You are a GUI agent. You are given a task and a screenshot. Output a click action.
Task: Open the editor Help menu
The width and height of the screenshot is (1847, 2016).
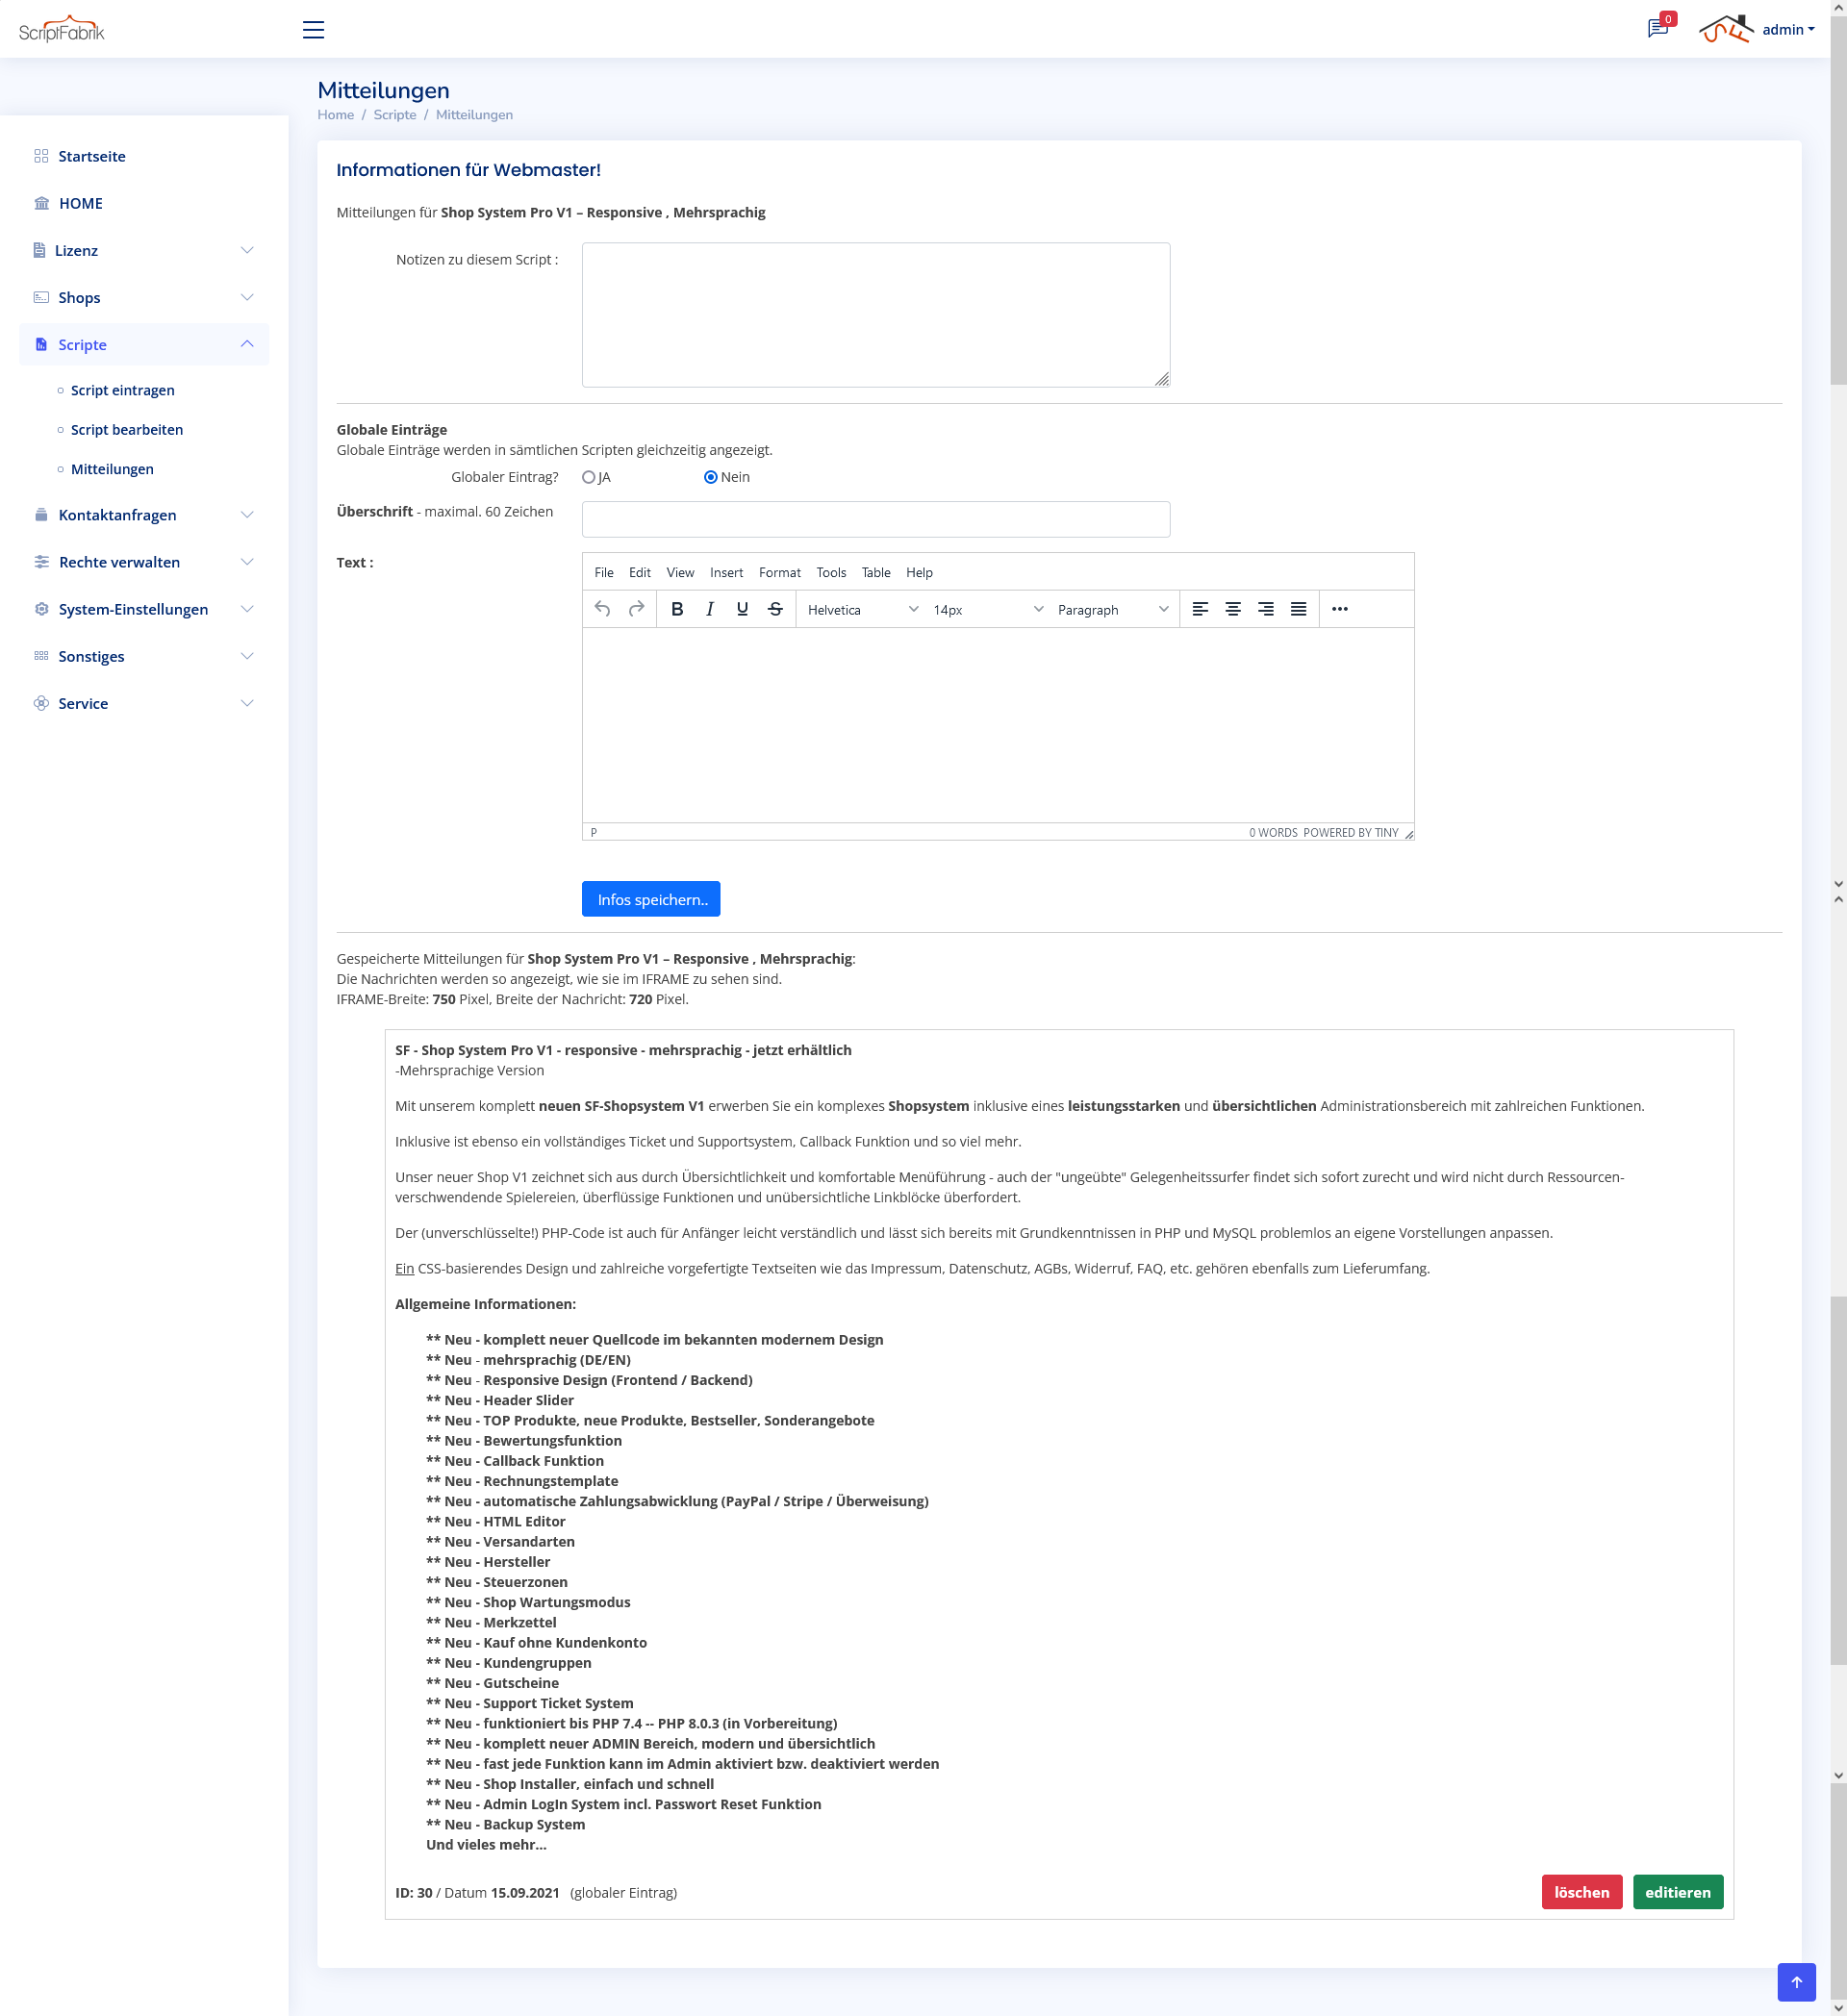(x=919, y=572)
